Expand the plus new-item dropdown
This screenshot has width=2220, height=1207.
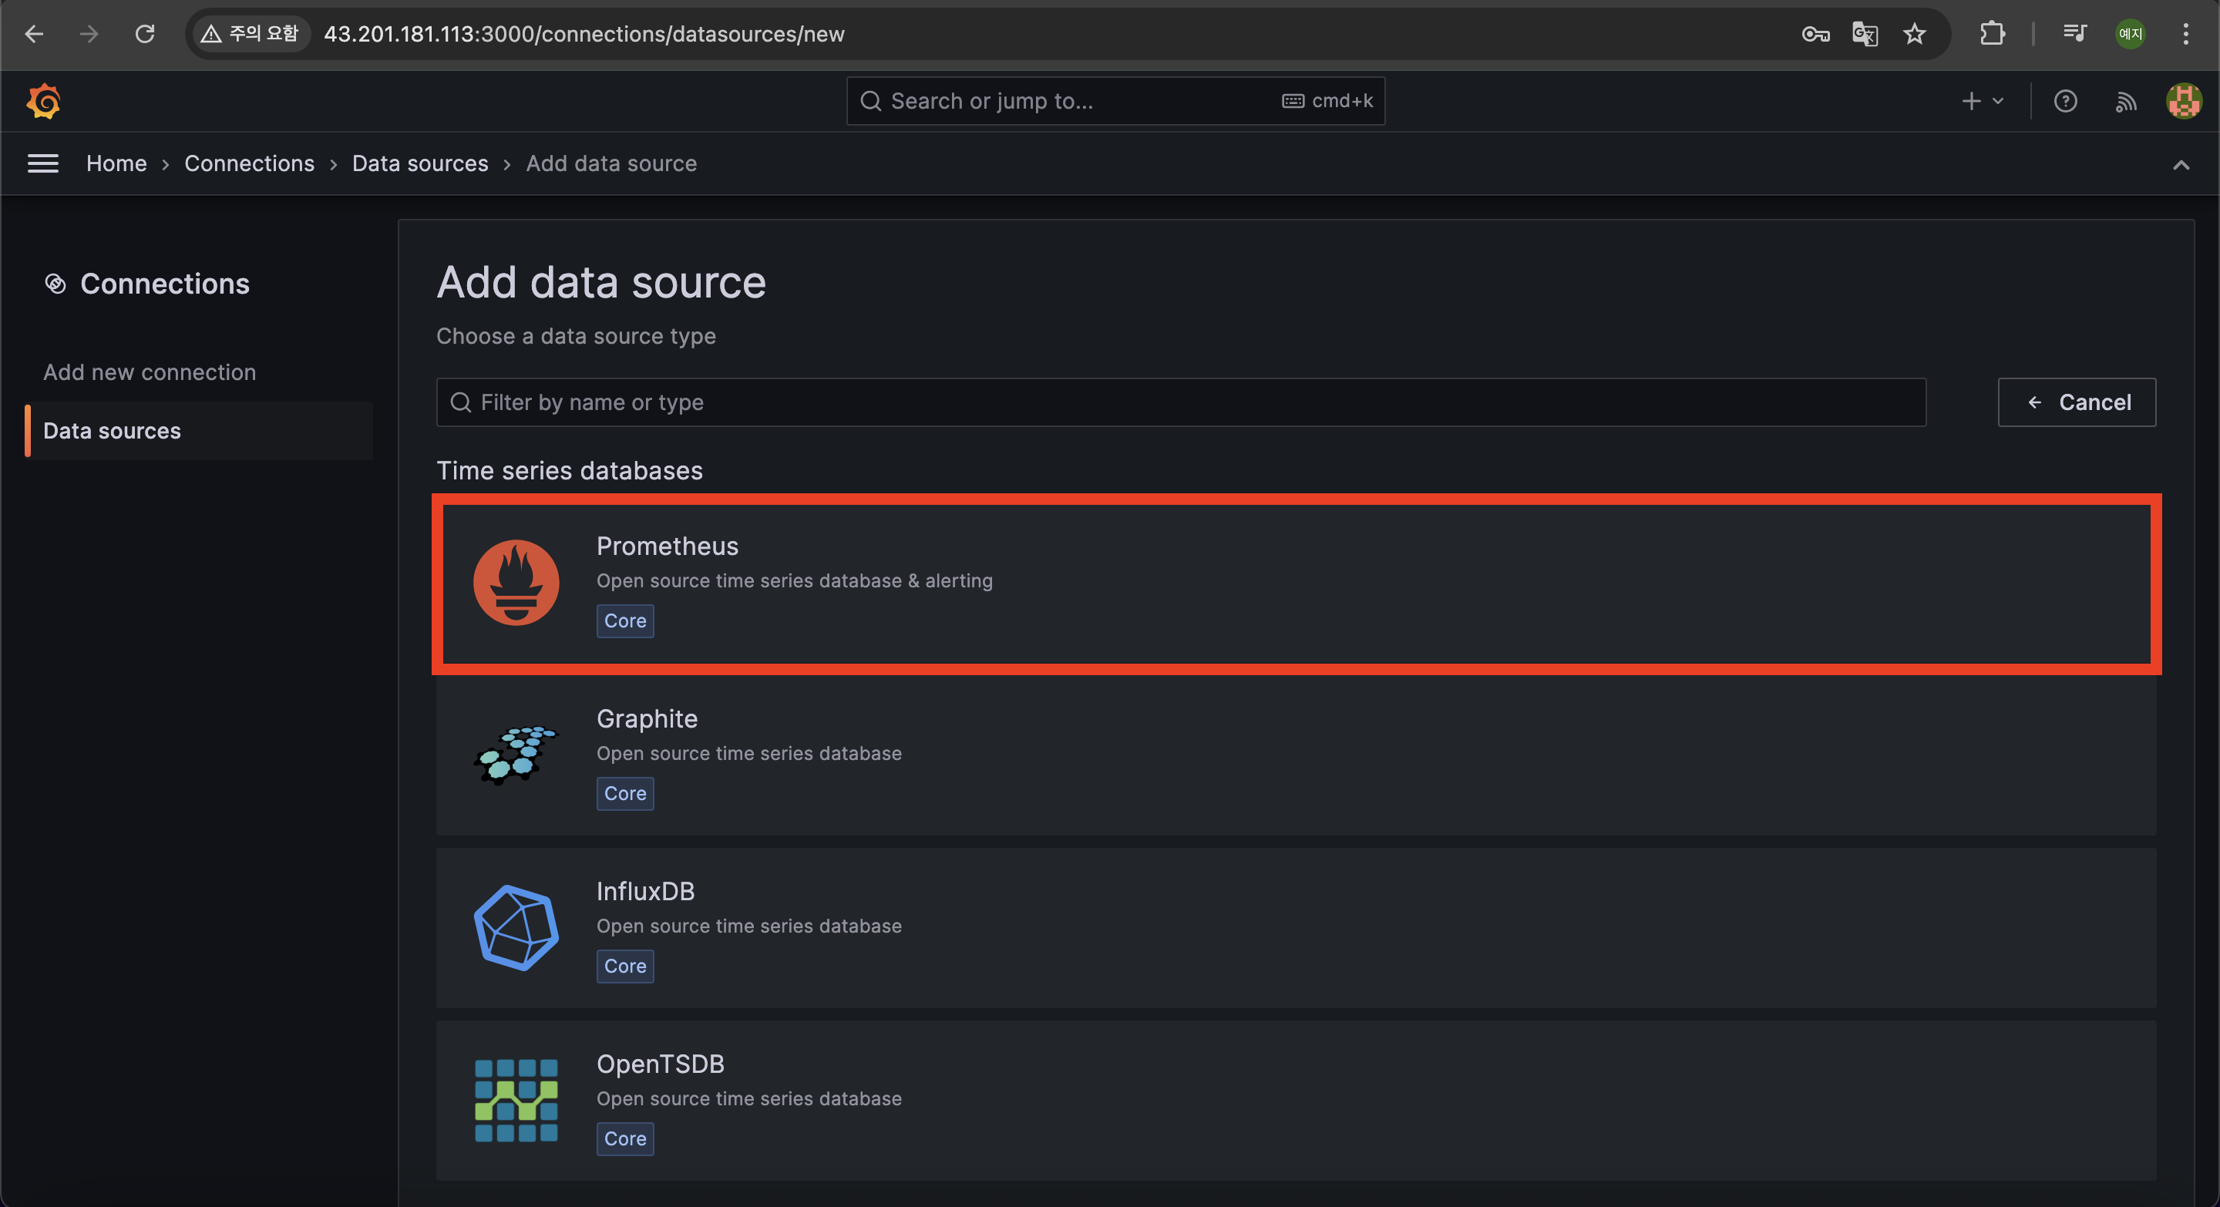1982,102
